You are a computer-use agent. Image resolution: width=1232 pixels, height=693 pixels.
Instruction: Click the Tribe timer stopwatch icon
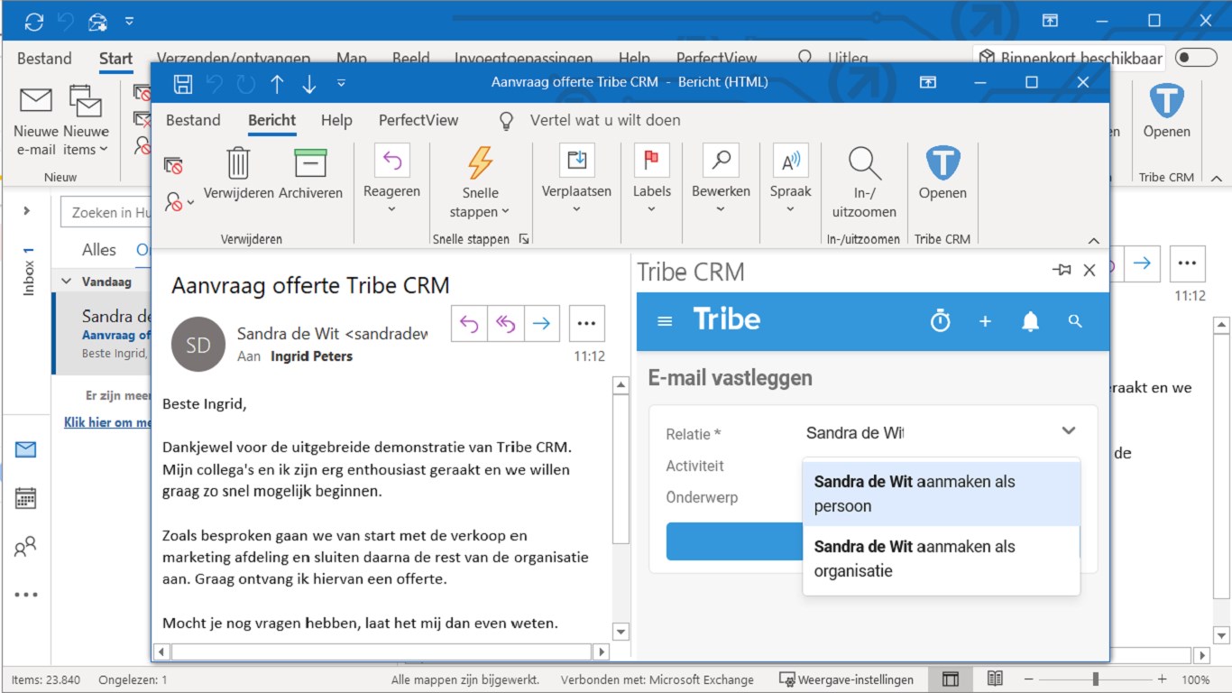(x=941, y=321)
